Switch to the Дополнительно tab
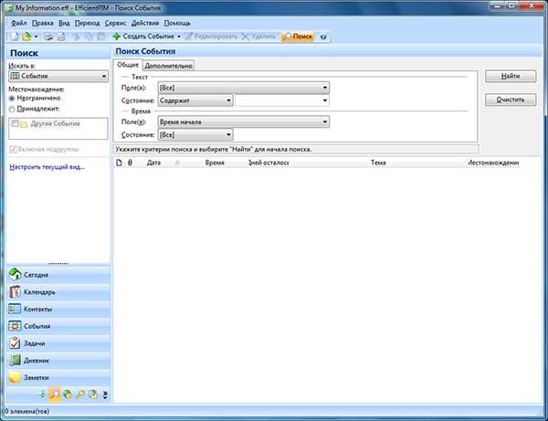The height and width of the screenshot is (421, 548). point(168,66)
